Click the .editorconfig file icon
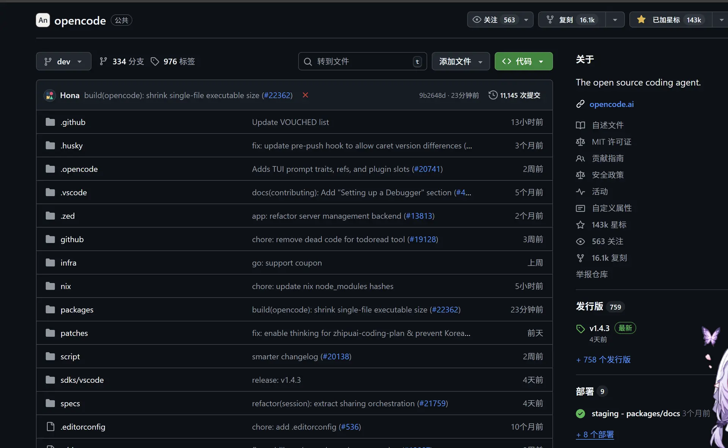728x448 pixels. (50, 427)
